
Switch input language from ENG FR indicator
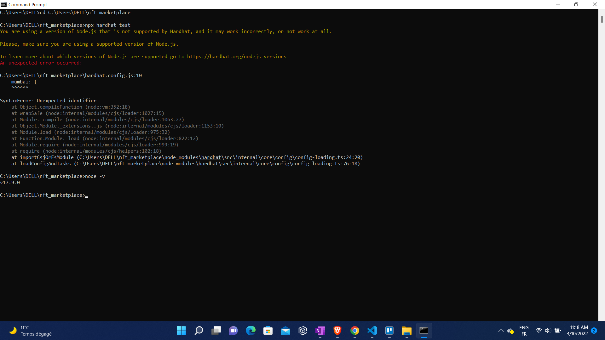pyautogui.click(x=524, y=331)
